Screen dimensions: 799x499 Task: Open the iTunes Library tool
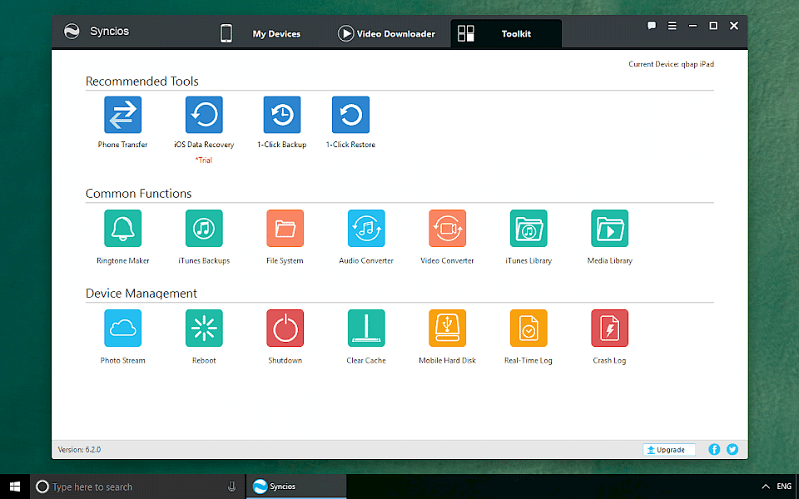529,228
